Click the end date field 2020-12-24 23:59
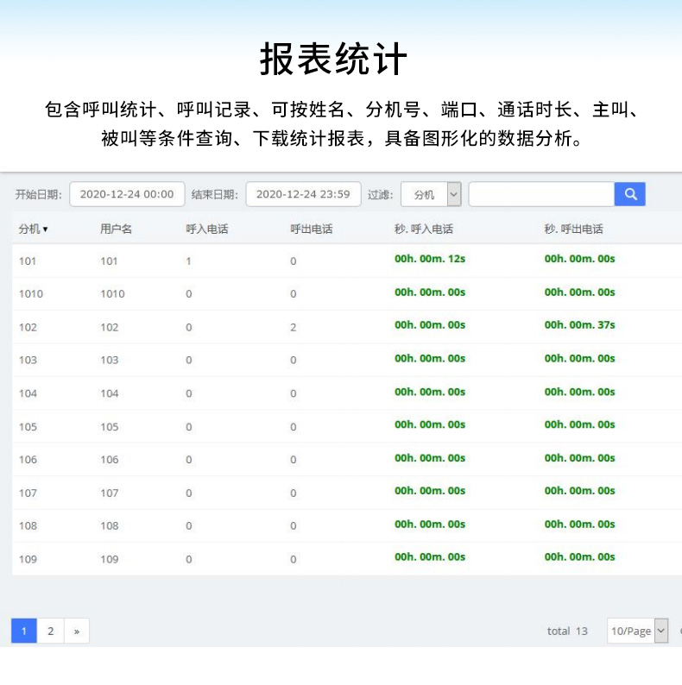Viewport: 682px width, 685px height. coord(303,194)
